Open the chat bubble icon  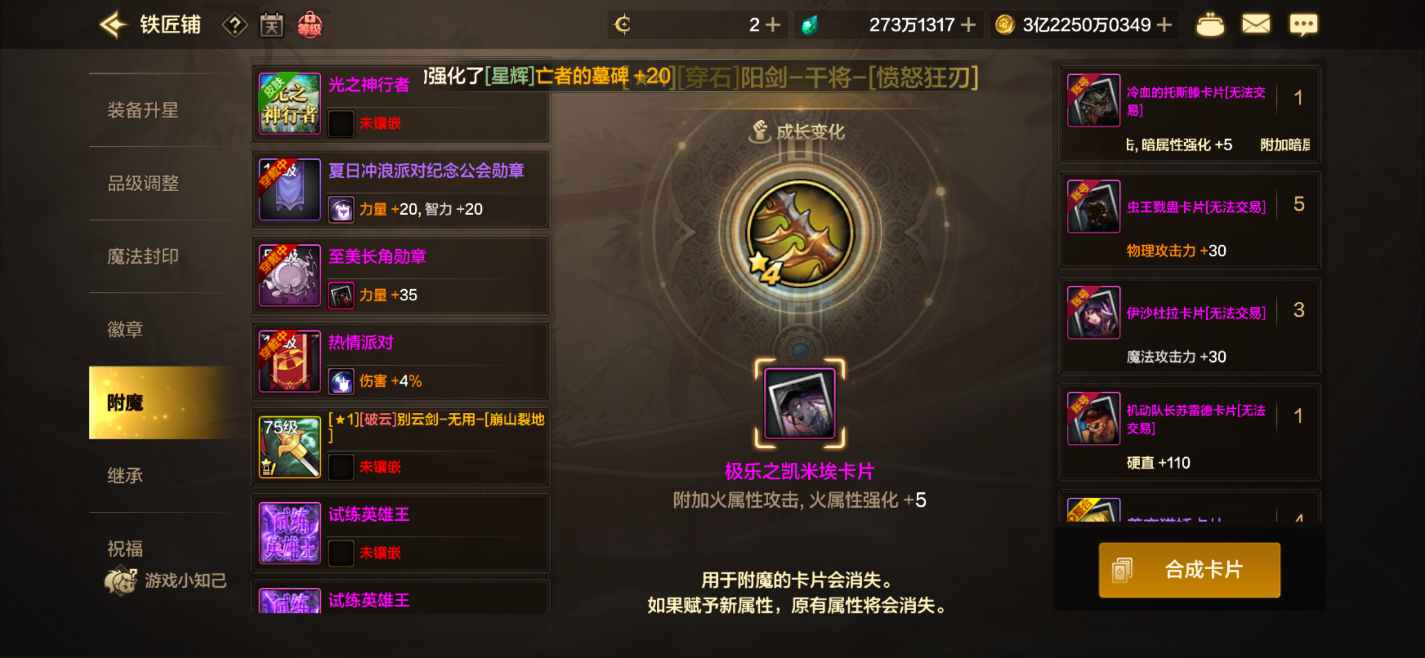(1303, 25)
